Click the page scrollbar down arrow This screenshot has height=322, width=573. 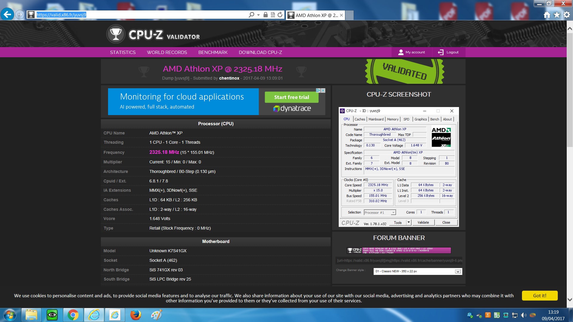tap(570, 300)
